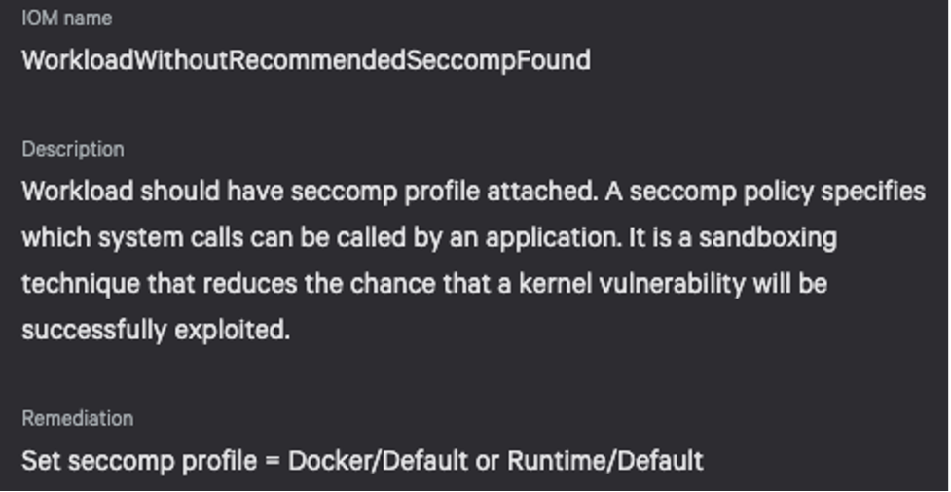This screenshot has height=492, width=951.
Task: Click the 'Workload should have seccomp profile' line
Action: [474, 192]
